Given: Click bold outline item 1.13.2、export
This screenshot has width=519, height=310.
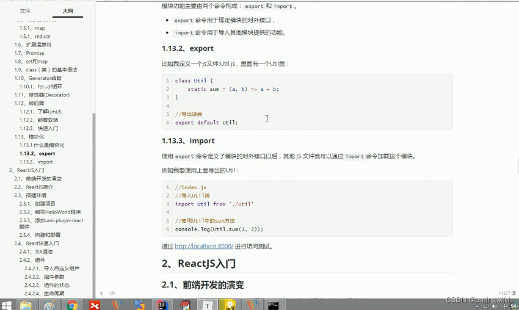Looking at the screenshot, I should [37, 154].
